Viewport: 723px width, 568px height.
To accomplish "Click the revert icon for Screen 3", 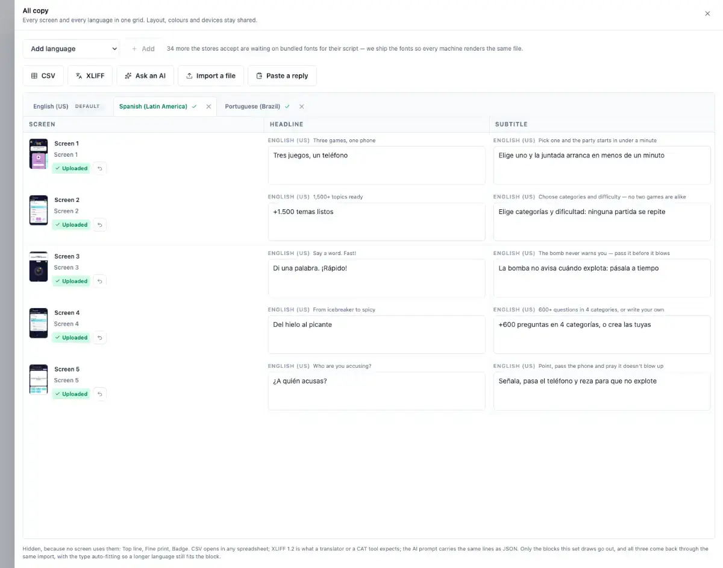I will pos(100,281).
